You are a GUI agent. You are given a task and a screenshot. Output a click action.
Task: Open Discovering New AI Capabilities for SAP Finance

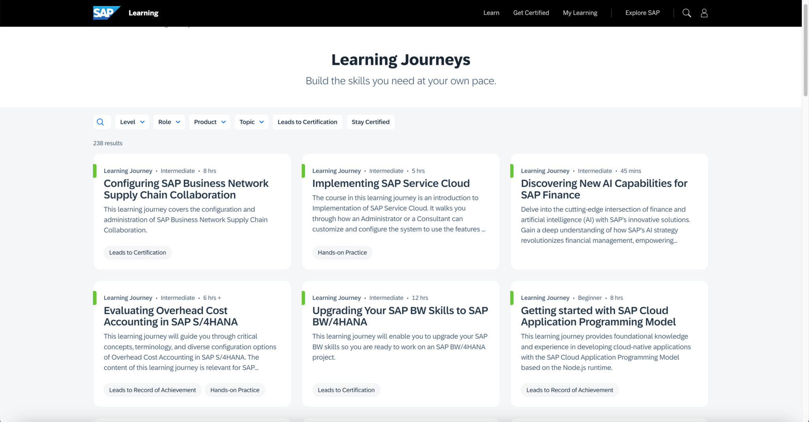point(604,189)
